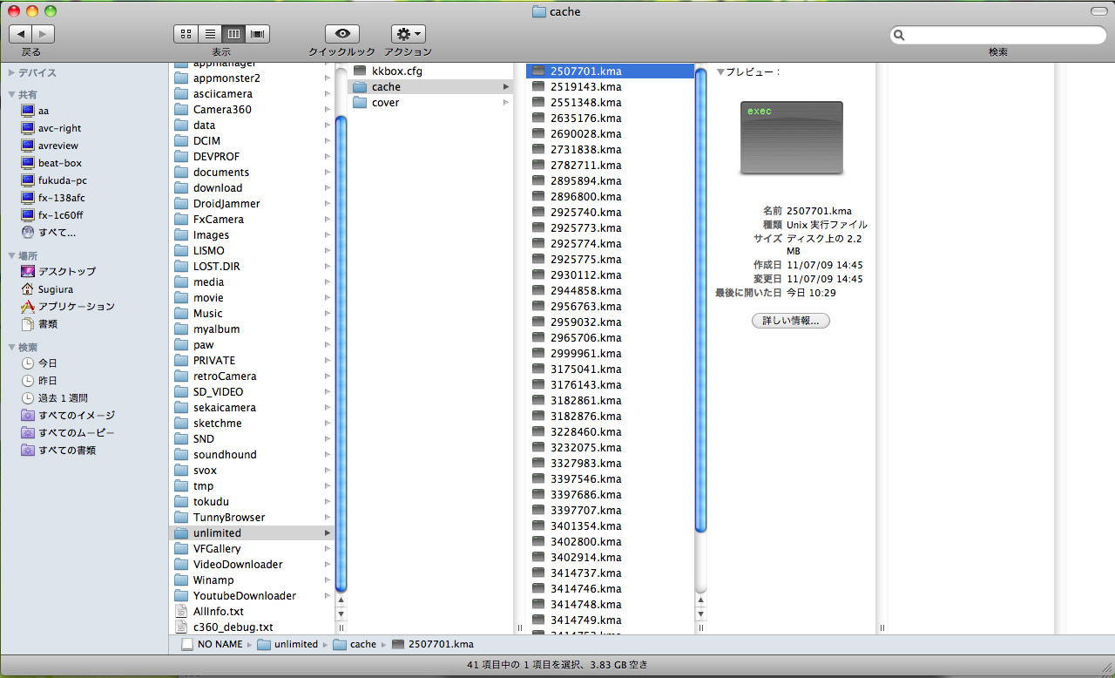The image size is (1115, 678).
Task: Select the fukuda-pc shared computer
Action: click(x=62, y=180)
